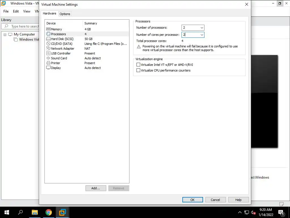
Task: Open File Explorer from taskbar
Action: click(x=35, y=212)
